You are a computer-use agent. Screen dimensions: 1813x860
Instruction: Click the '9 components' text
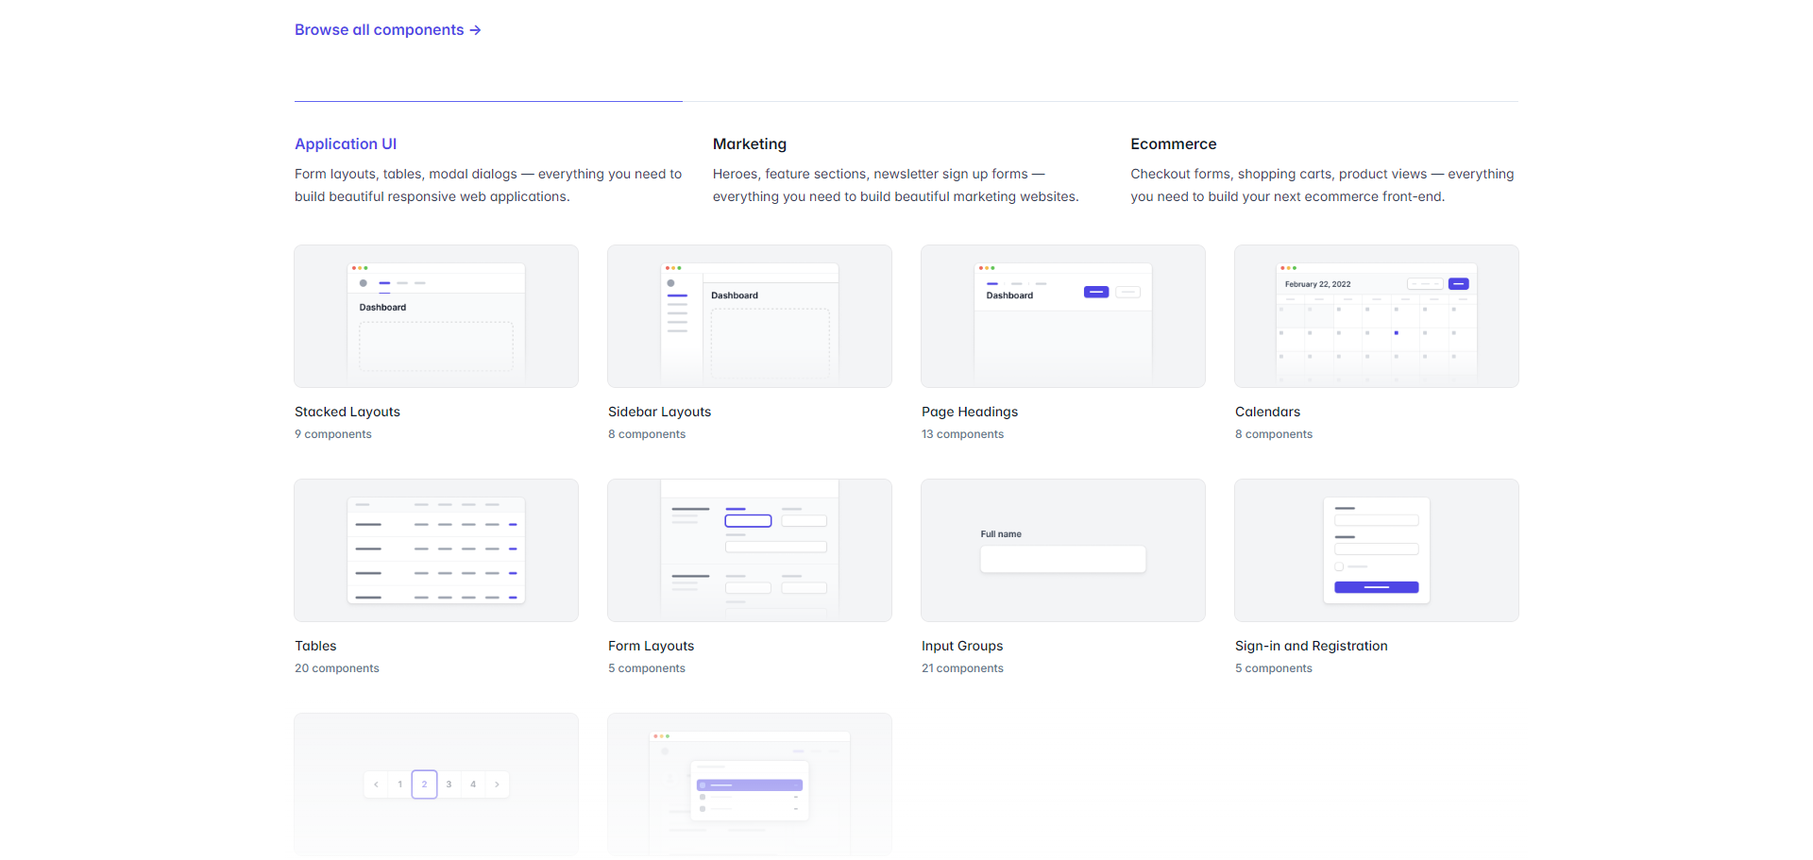click(333, 434)
